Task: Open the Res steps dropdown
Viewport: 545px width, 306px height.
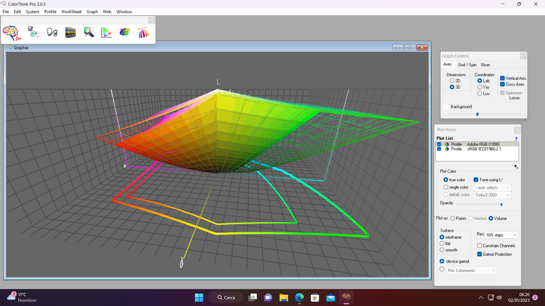Action: 514,235
